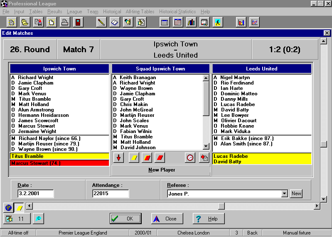Image resolution: width=332 pixels, height=237 pixels.
Task: Click the hand-with-pen toolbar icon
Action: pyautogui.click(x=128, y=22)
